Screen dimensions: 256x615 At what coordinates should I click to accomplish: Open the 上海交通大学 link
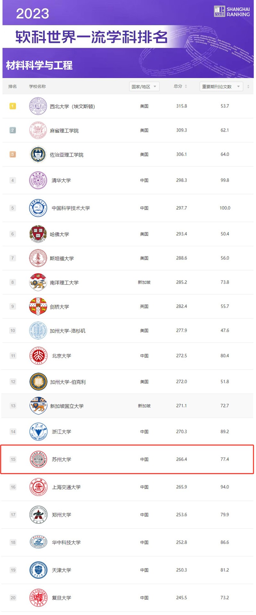point(66,487)
